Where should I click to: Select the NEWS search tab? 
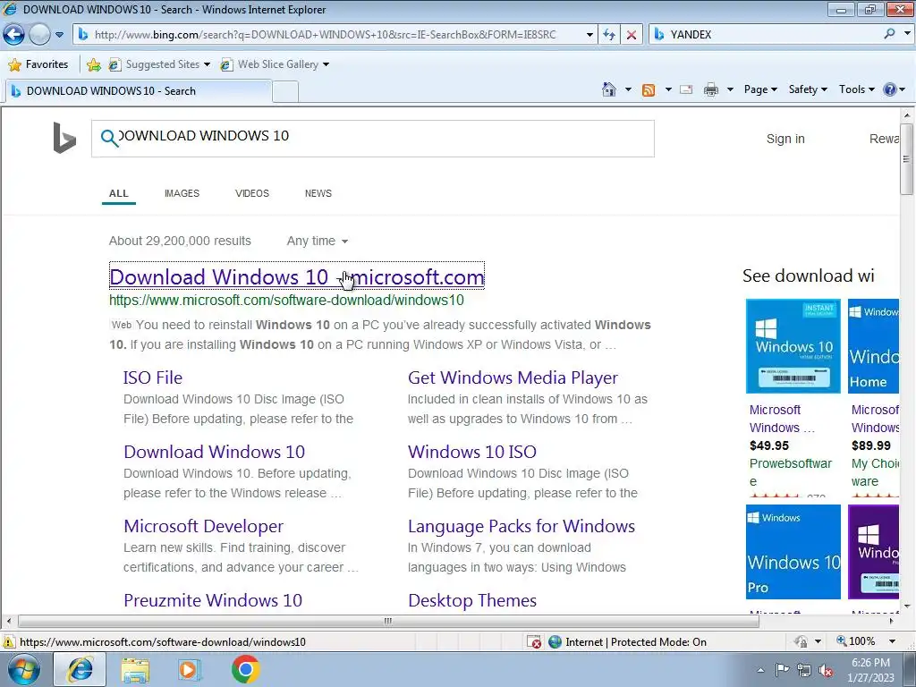318,193
